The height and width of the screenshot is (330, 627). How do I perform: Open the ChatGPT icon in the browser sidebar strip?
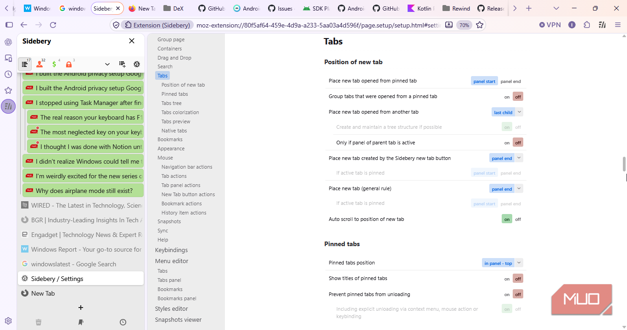coord(8,42)
